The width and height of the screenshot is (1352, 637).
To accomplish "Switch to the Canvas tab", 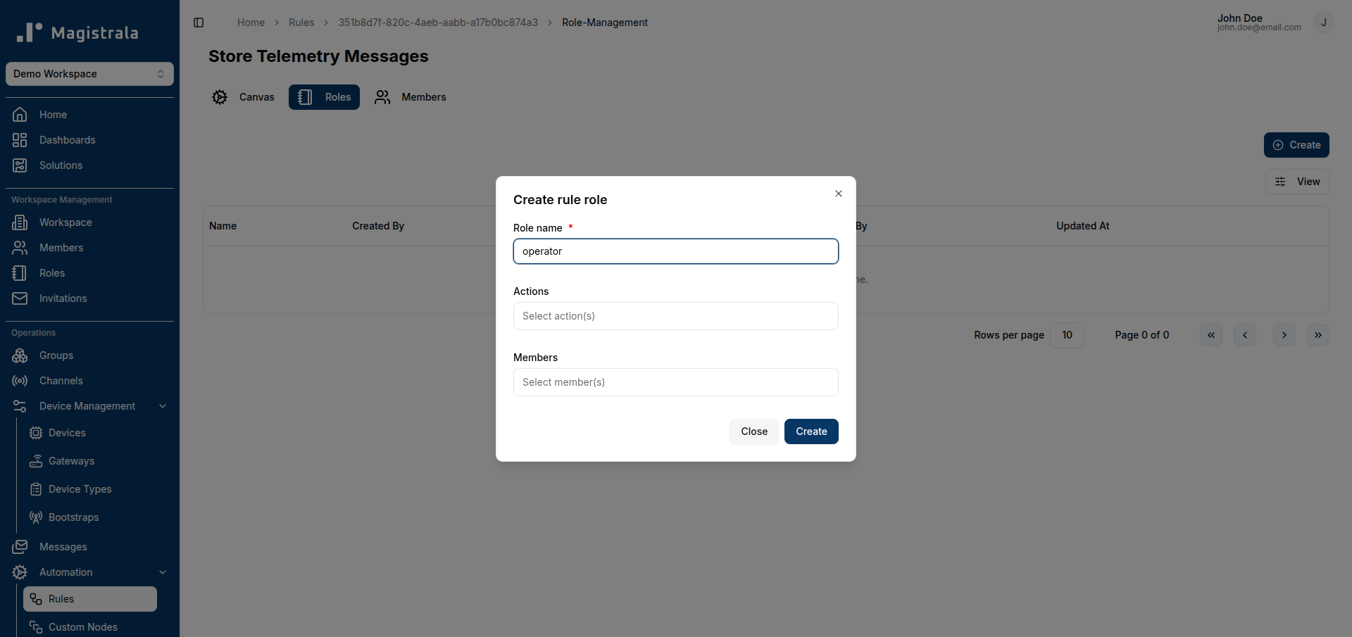I will point(244,97).
